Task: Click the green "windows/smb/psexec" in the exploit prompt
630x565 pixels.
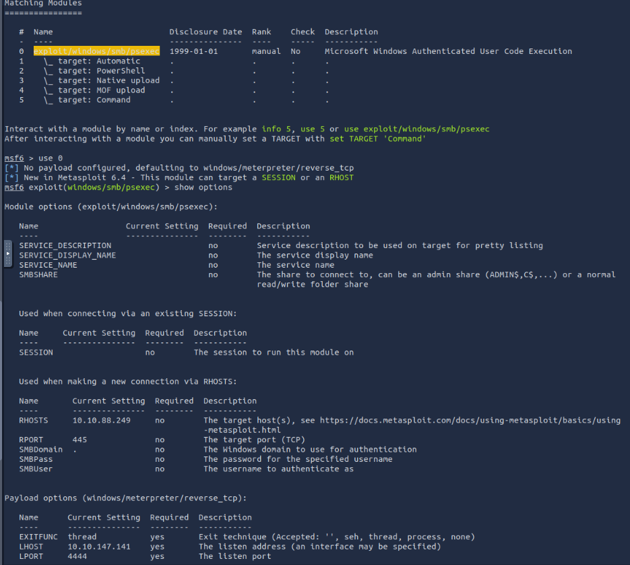Action: [111, 187]
